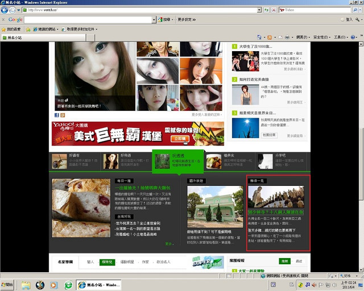Click the add-to-favorites-bar star icon
The height and width of the screenshot is (291, 364).
click(x=28, y=30)
